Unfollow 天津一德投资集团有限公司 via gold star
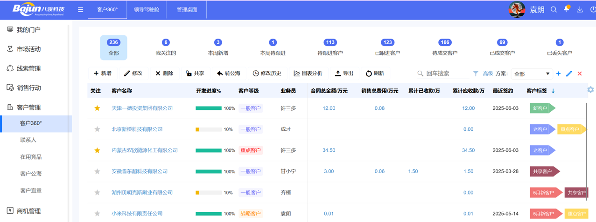Image resolution: width=596 pixels, height=222 pixels. click(97, 108)
